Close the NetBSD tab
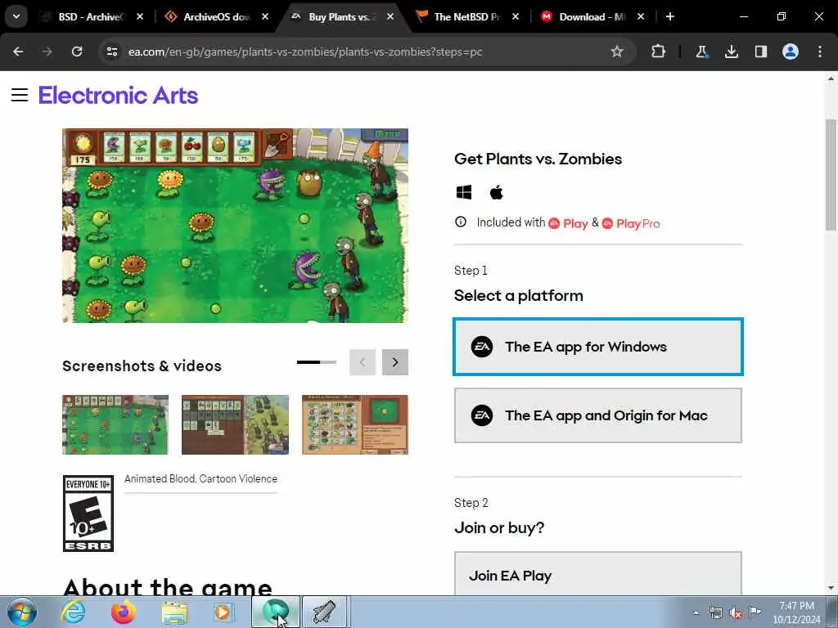The height and width of the screenshot is (628, 838). (x=516, y=16)
